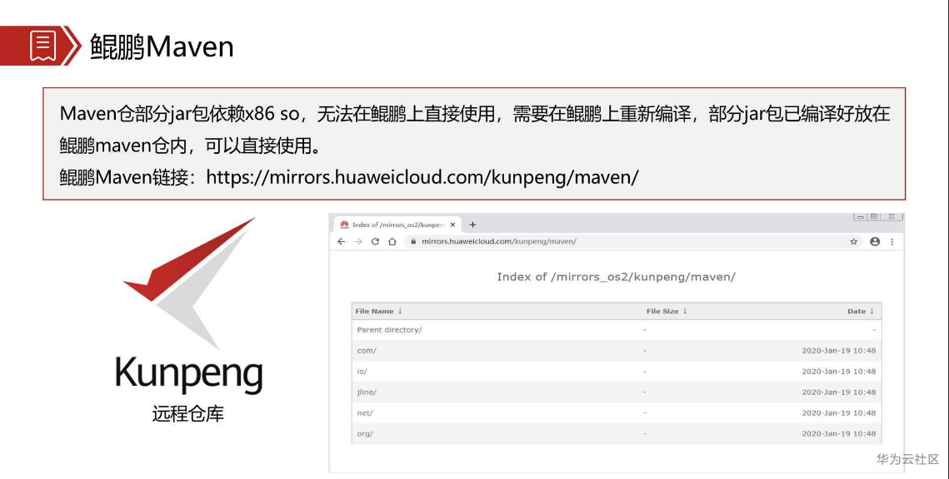949x479 pixels.
Task: Open the 'org/' directory link
Action: 365,434
